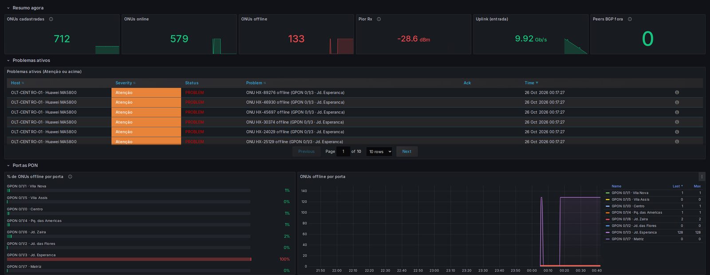This screenshot has width=710, height=275.
Task: Show info tooltip for Peers BGP fora panel
Action: tap(630, 19)
